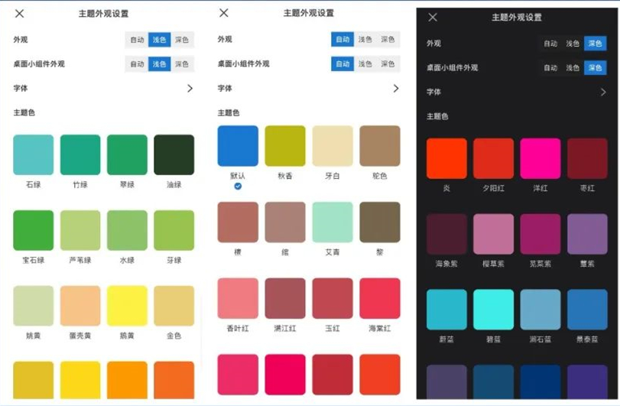Set 外观 to 浅色 in middle panel

[365, 39]
